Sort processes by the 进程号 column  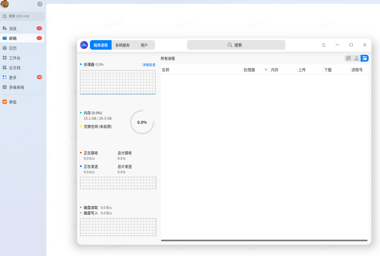tap(360, 70)
